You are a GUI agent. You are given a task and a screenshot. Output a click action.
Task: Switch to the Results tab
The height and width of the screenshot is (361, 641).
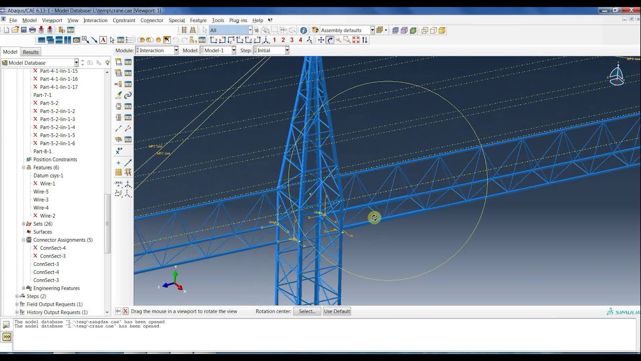[x=31, y=52]
